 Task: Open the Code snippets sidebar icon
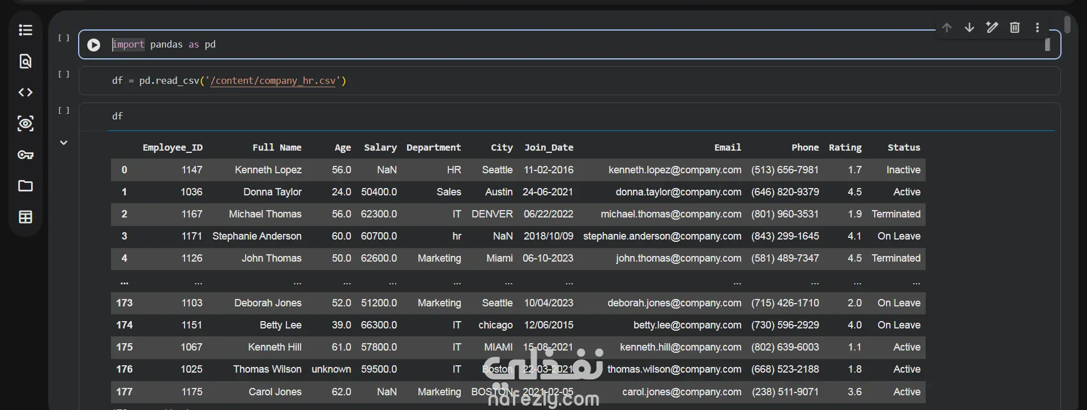click(25, 92)
